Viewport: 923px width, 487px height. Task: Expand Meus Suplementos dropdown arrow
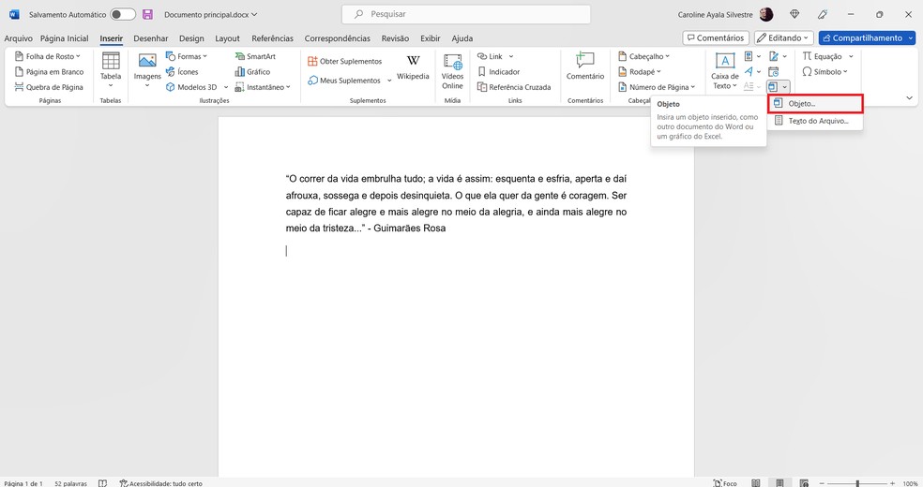pyautogui.click(x=389, y=81)
